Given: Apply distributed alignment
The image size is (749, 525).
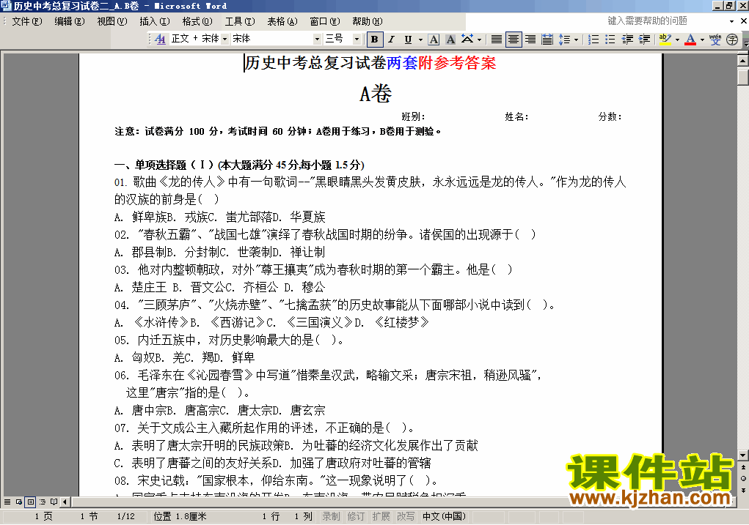Looking at the screenshot, I should point(547,39).
